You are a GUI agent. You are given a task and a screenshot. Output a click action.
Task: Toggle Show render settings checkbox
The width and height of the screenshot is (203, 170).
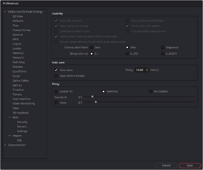[56, 37]
